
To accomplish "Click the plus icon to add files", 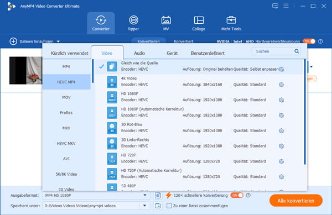I will coord(13,41).
